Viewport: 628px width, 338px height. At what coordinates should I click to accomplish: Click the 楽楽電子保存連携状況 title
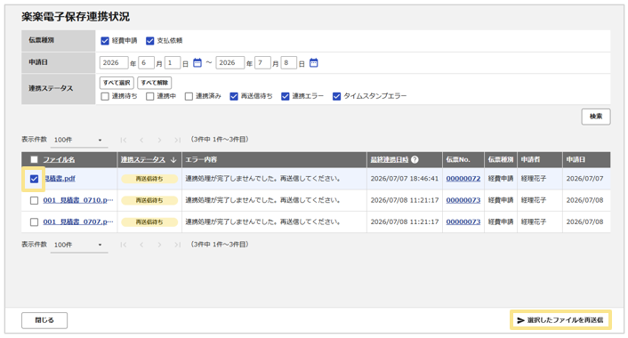(76, 17)
